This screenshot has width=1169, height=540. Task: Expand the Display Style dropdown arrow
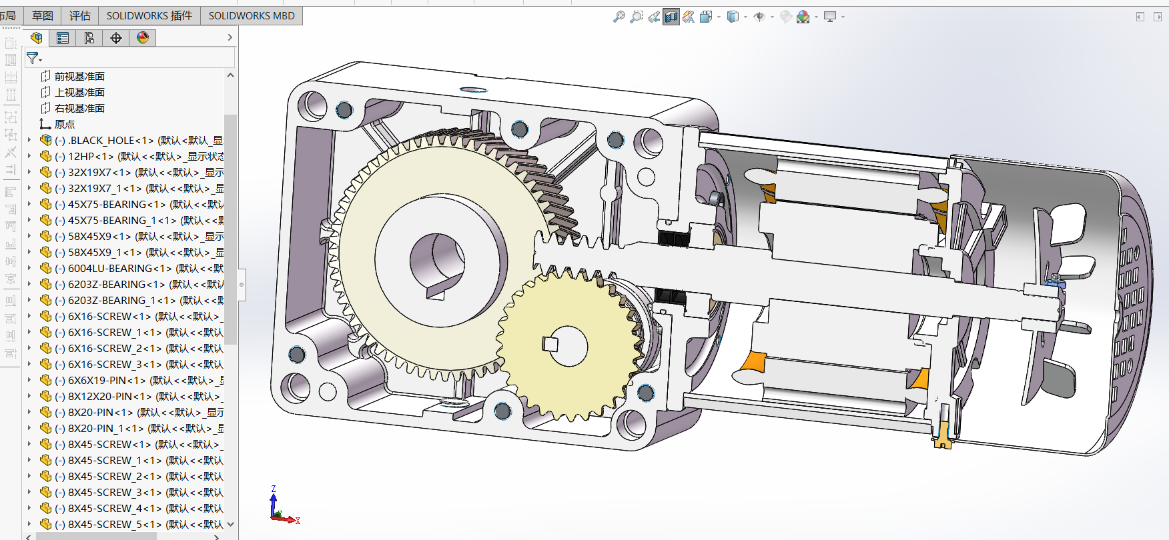tap(745, 17)
